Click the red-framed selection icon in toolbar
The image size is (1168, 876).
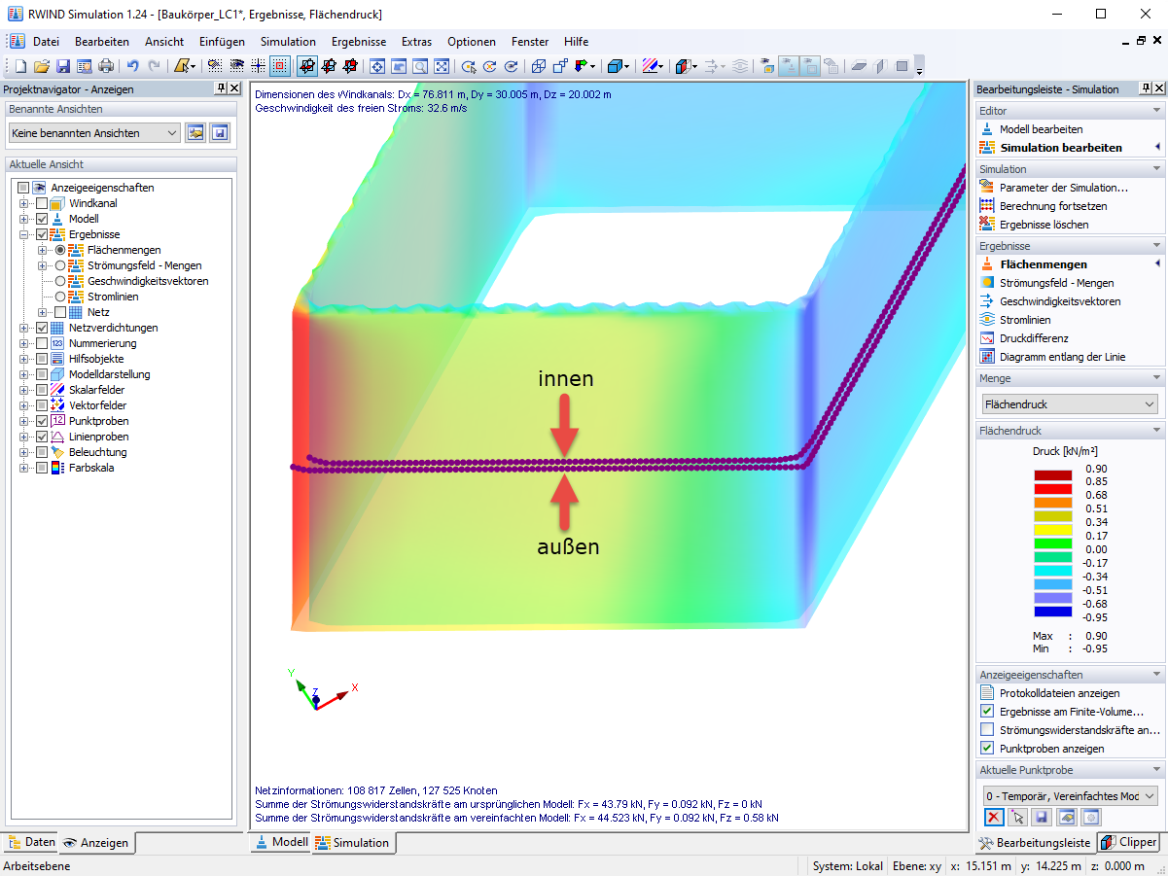click(279, 66)
